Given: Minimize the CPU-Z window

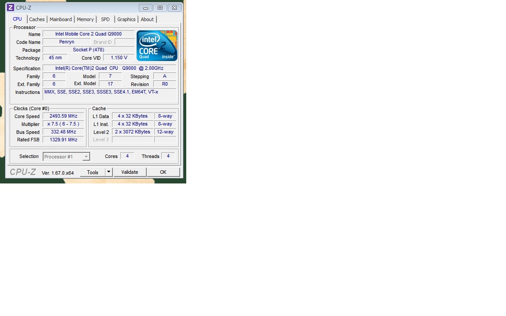Looking at the screenshot, I should [x=145, y=8].
